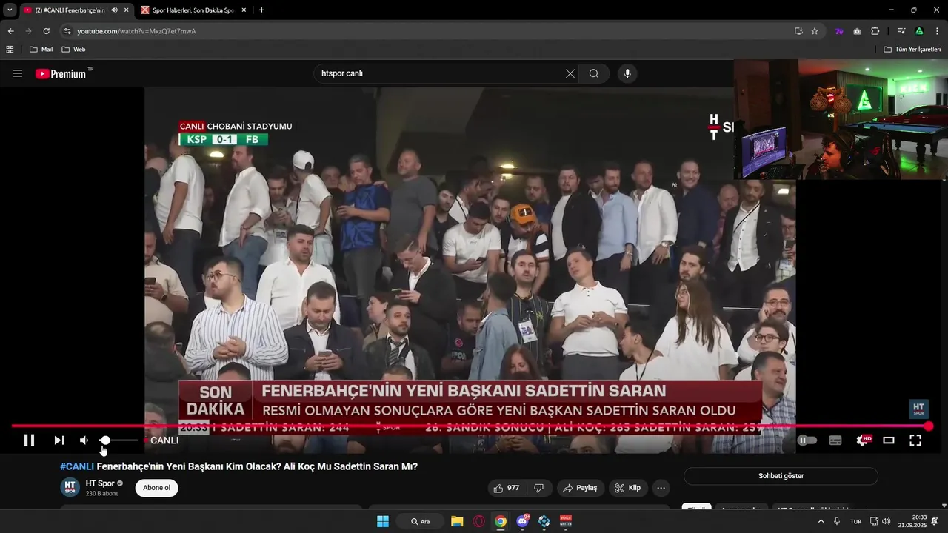This screenshot has height=533, width=948.
Task: Open Tüm Yer İşaretleri folder
Action: coord(912,50)
